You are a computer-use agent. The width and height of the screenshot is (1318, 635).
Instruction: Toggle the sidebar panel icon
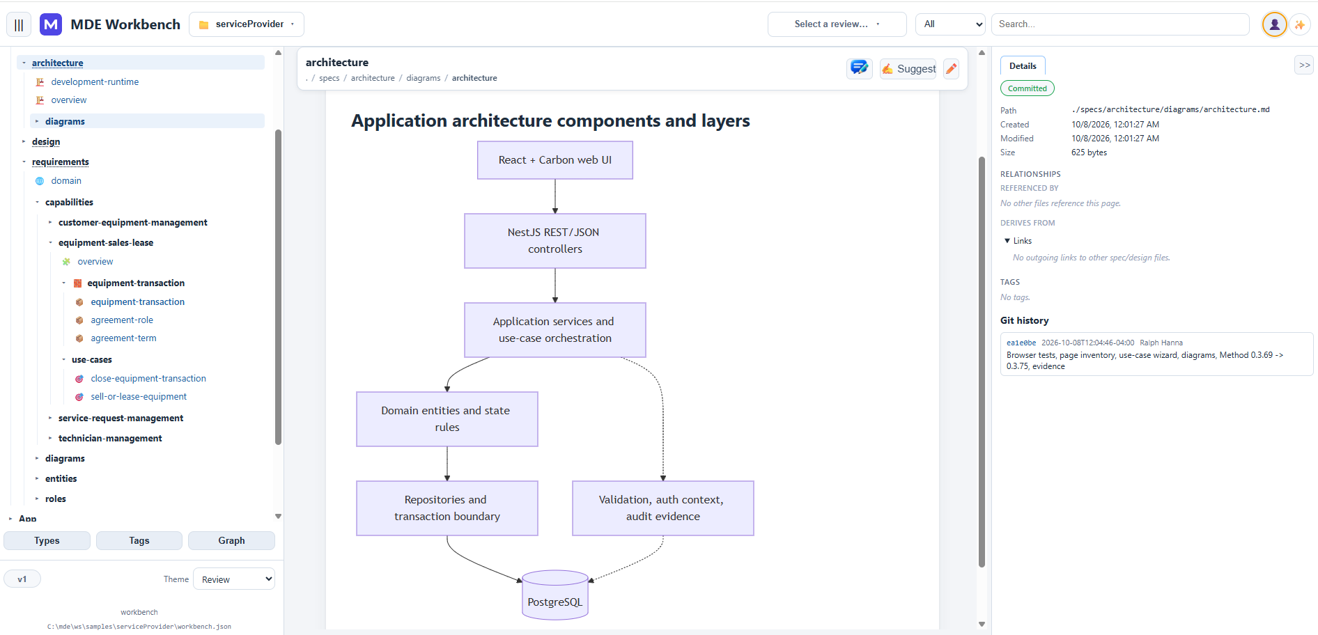19,24
